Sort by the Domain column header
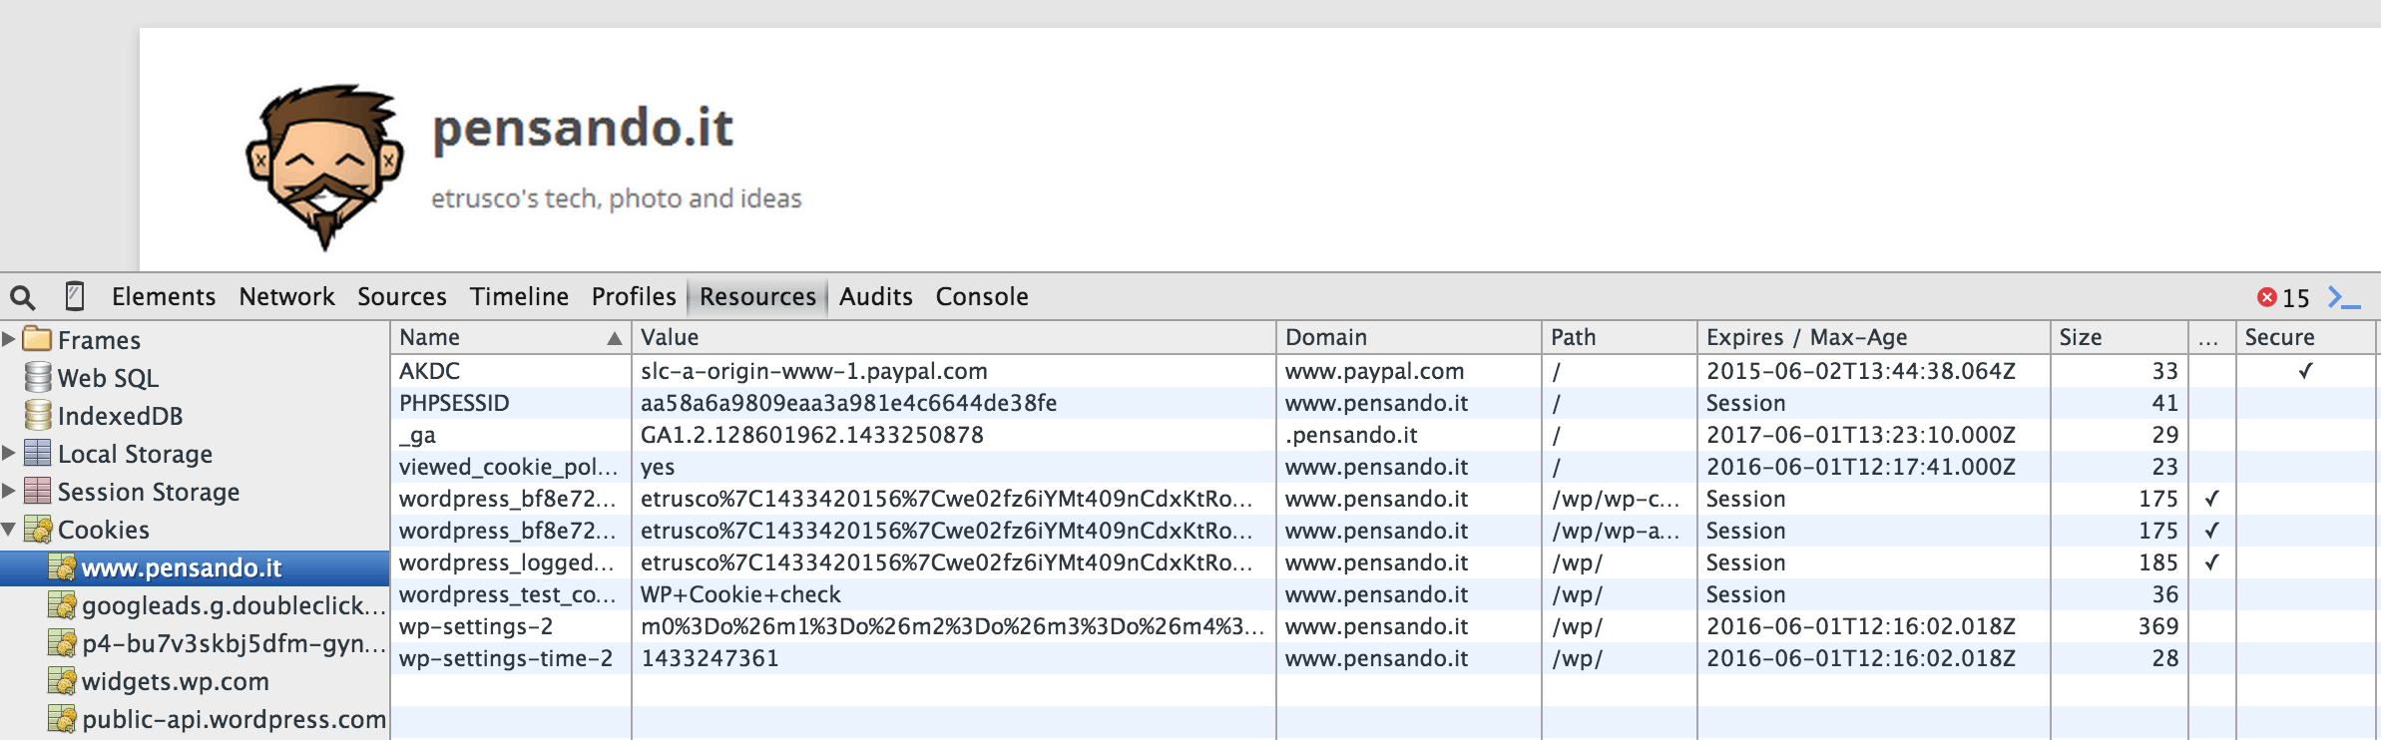The height and width of the screenshot is (740, 2381). [1409, 337]
